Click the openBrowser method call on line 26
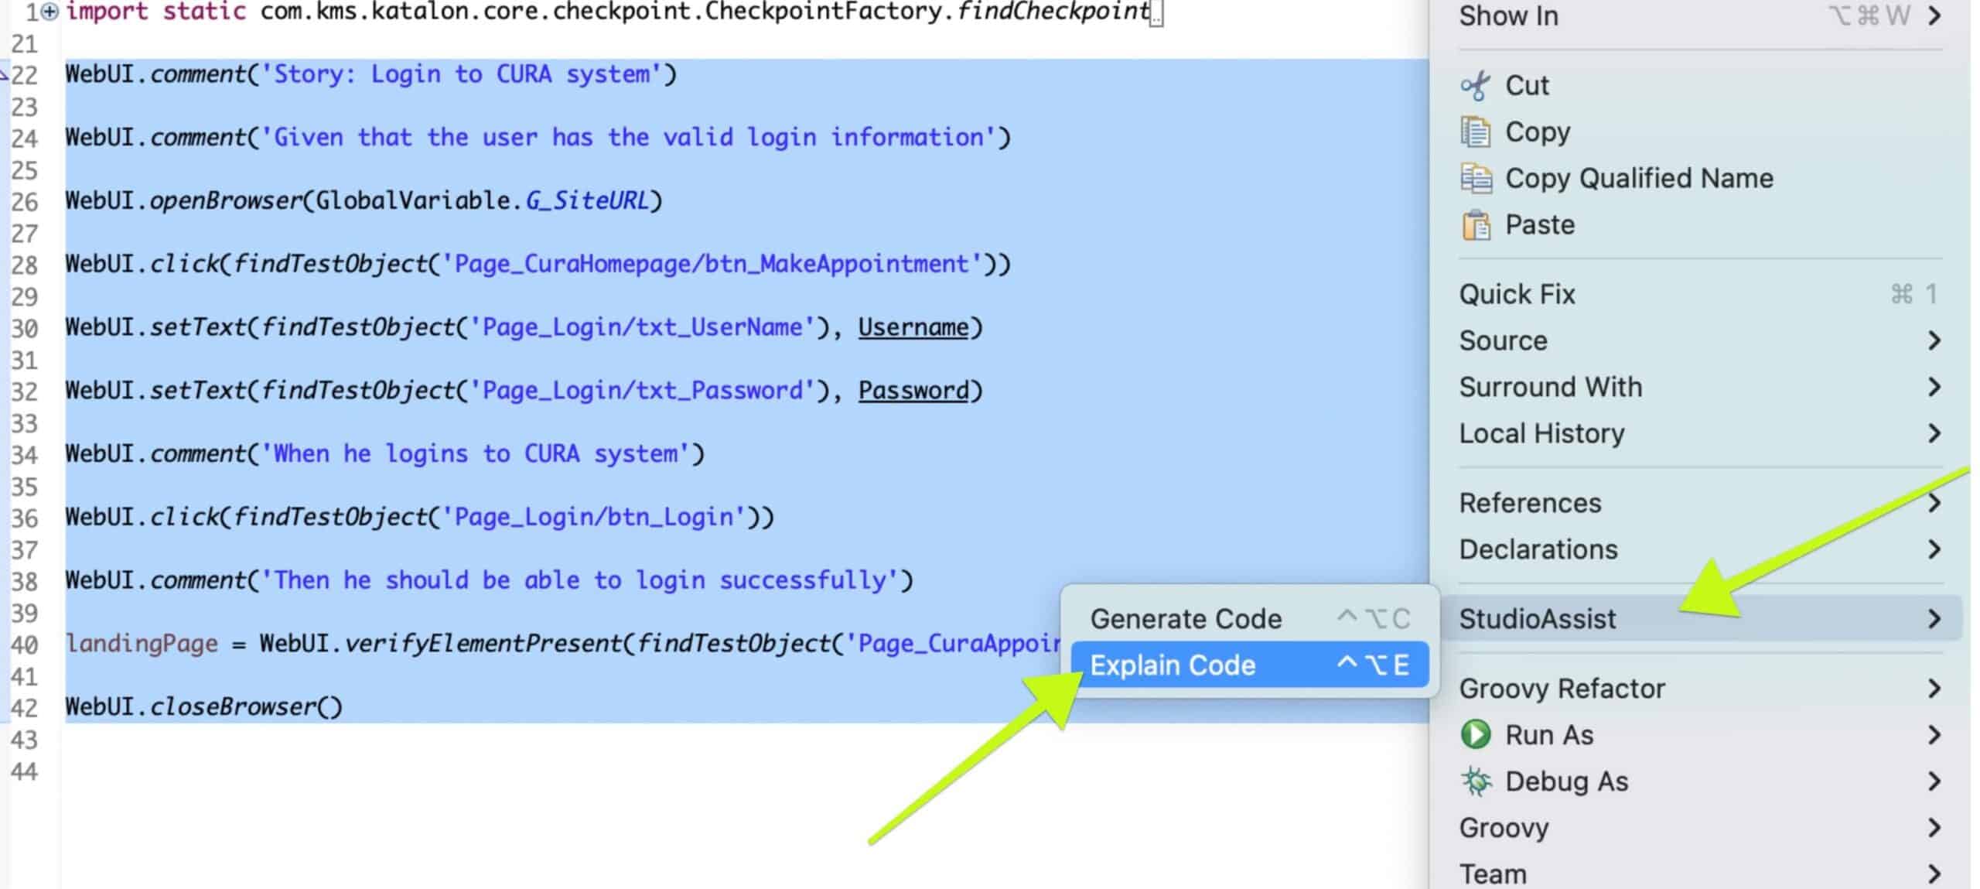Image resolution: width=1980 pixels, height=889 pixels. 226,201
